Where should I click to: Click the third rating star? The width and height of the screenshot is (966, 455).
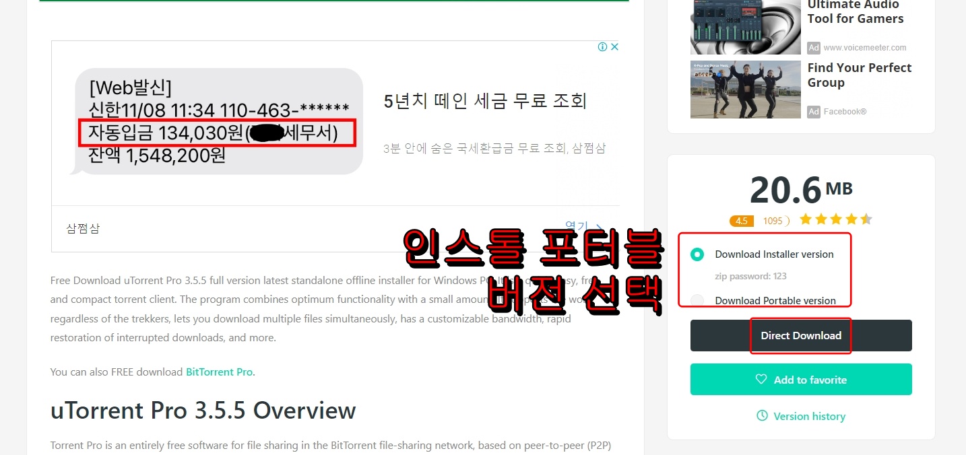(x=836, y=219)
